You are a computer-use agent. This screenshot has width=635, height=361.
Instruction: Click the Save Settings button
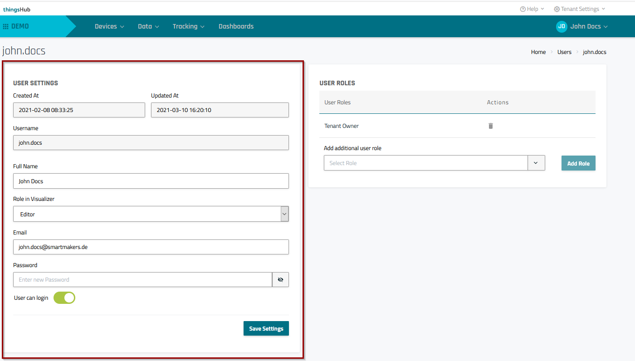(x=266, y=328)
